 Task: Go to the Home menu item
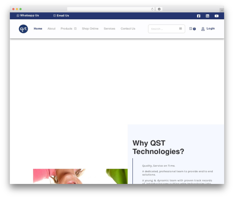pos(38,29)
